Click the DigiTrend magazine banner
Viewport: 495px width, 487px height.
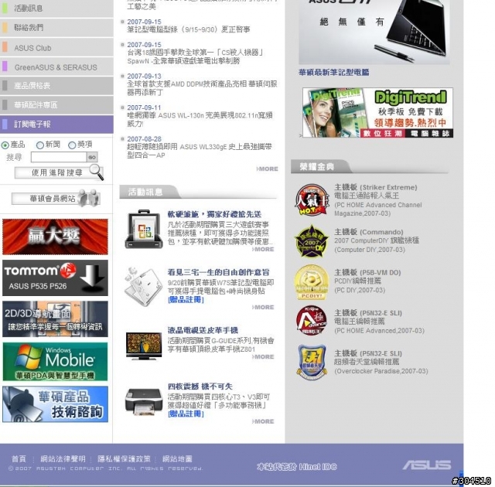(377, 112)
